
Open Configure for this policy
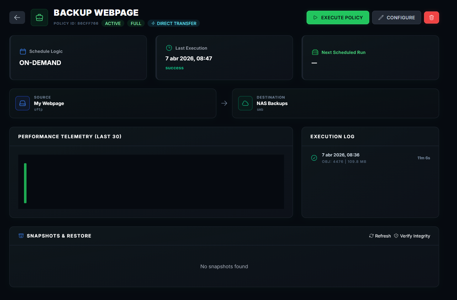click(x=396, y=17)
